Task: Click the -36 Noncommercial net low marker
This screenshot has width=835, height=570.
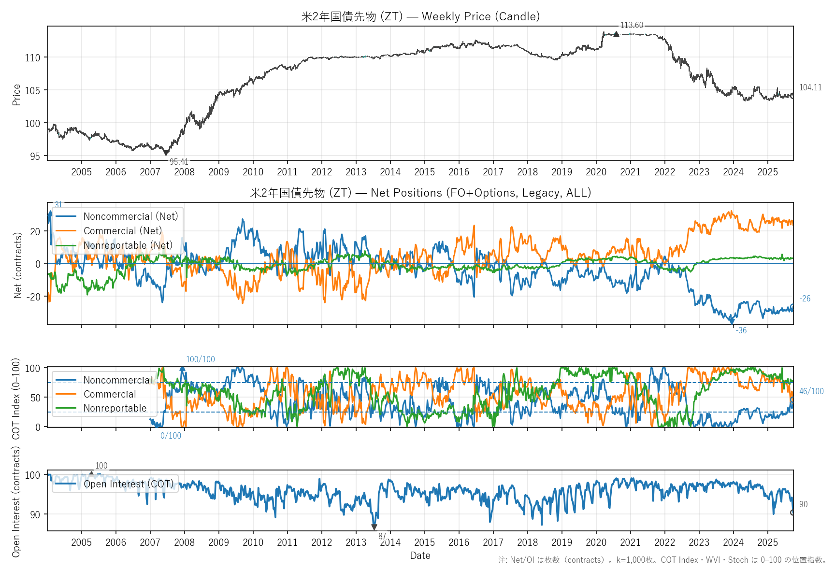Action: (x=732, y=321)
